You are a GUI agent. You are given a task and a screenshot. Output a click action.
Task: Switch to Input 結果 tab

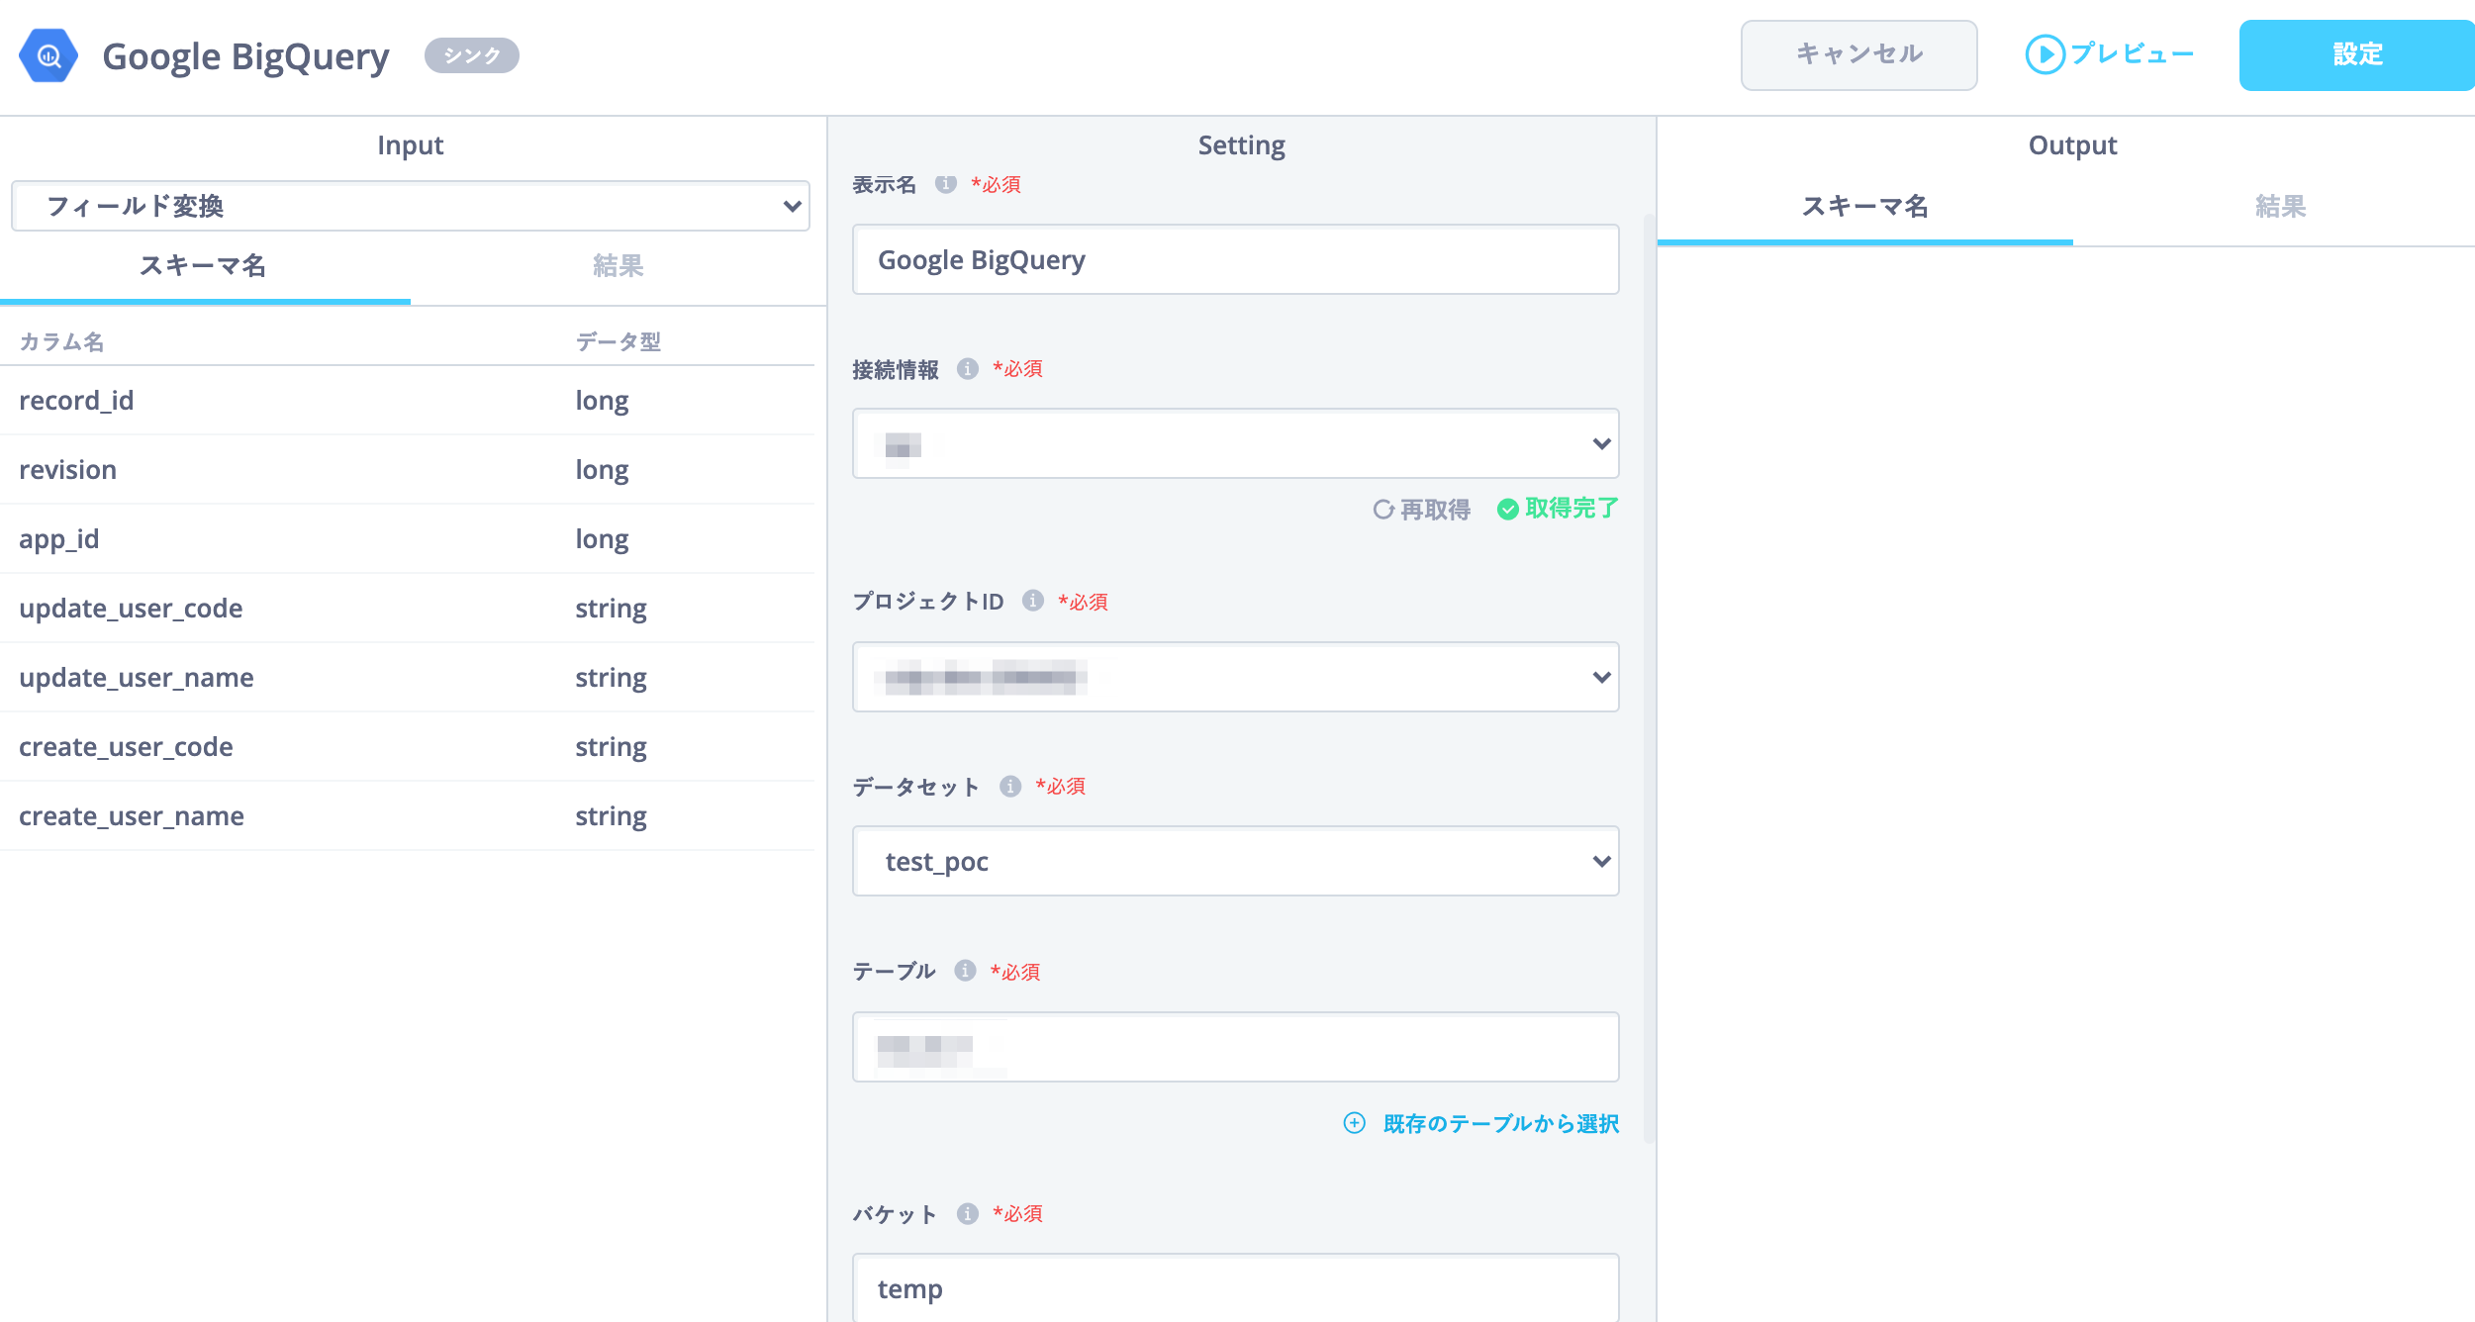pyautogui.click(x=619, y=265)
